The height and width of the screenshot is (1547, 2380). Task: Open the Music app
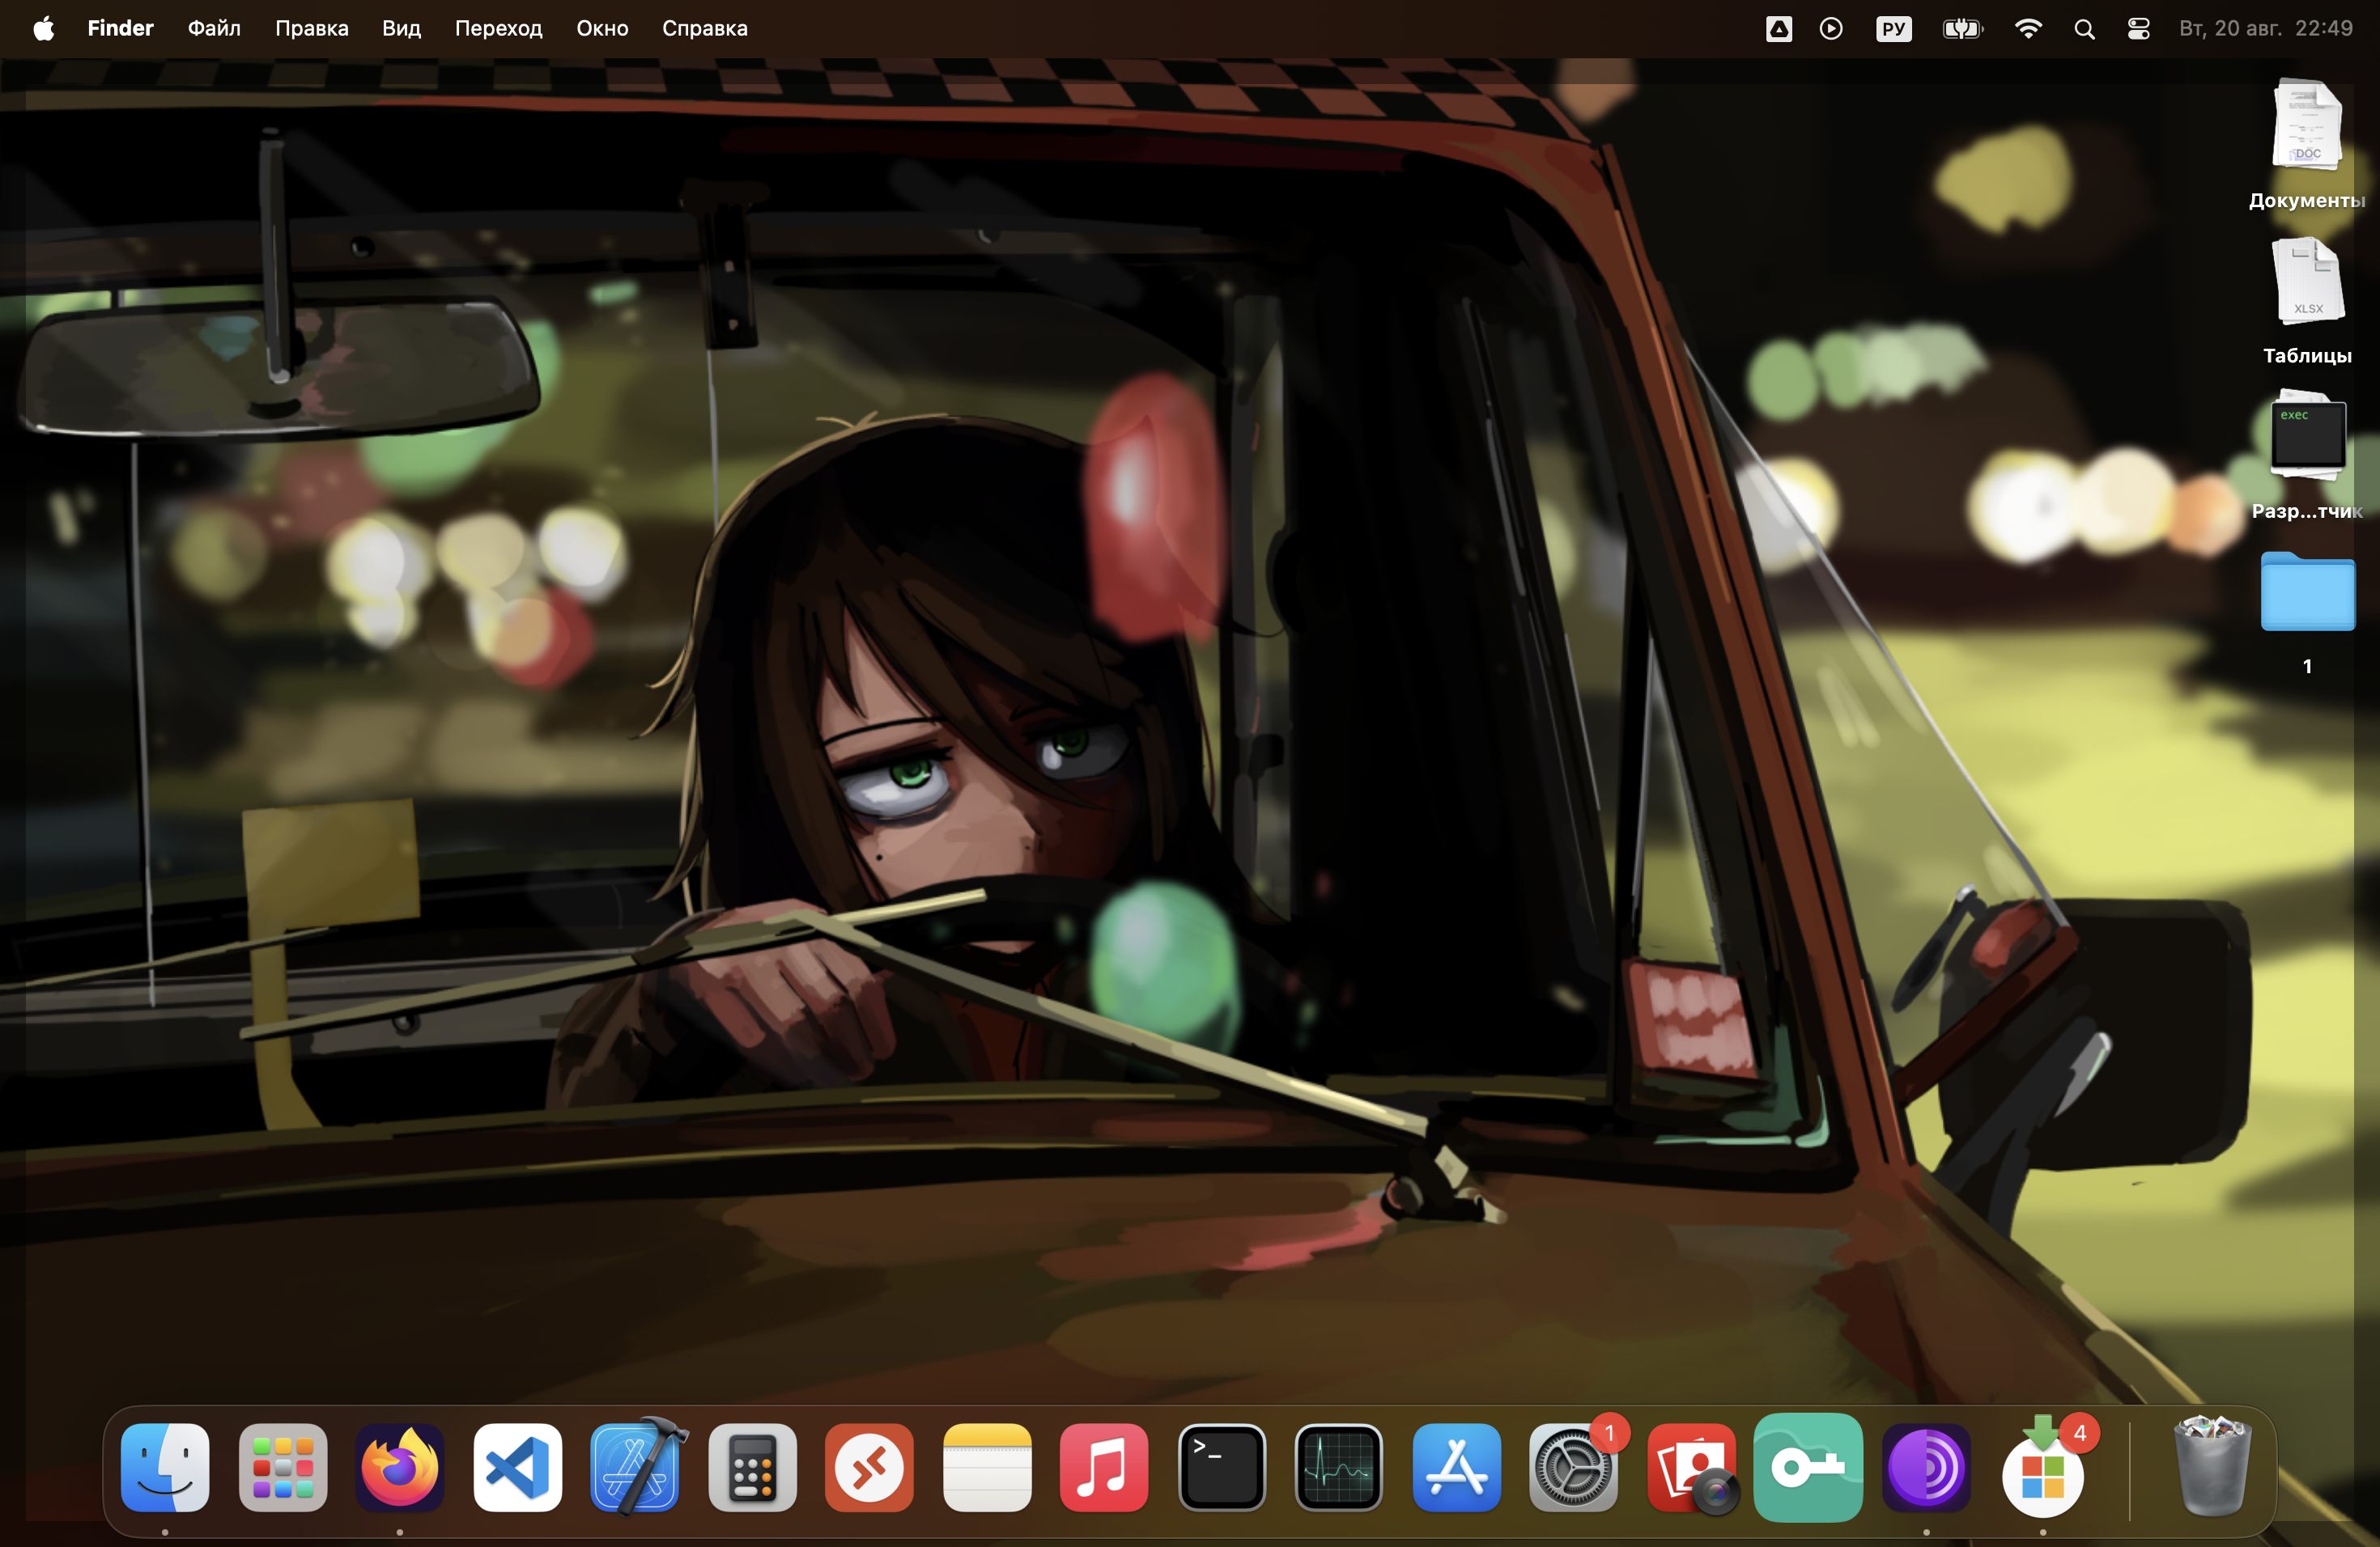coord(1103,1466)
